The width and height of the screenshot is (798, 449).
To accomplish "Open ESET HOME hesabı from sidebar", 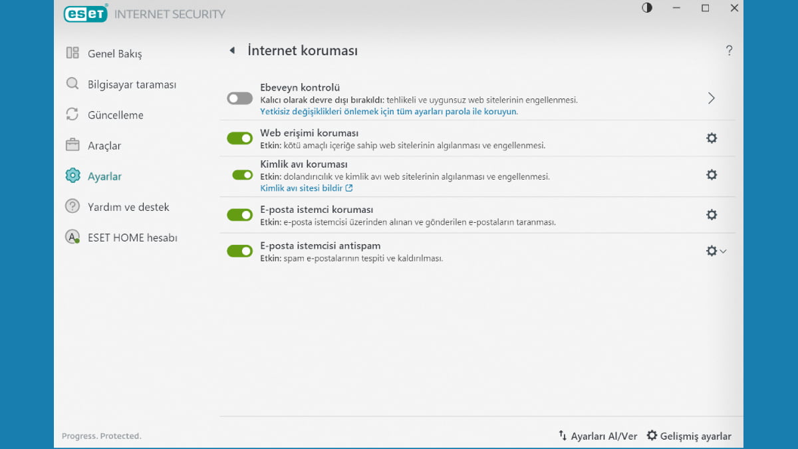I will 72,237.
